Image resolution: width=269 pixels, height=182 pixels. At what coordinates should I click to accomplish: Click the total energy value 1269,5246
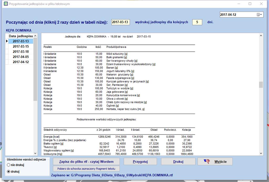point(104,137)
